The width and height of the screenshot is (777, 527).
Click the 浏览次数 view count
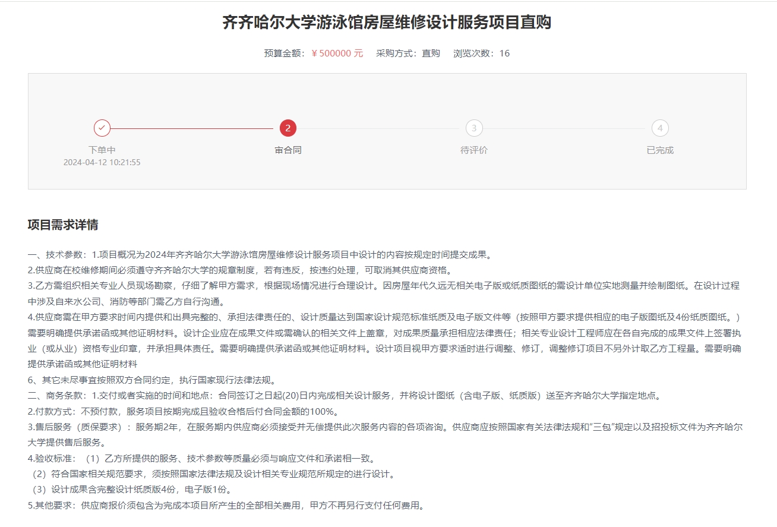tap(481, 53)
